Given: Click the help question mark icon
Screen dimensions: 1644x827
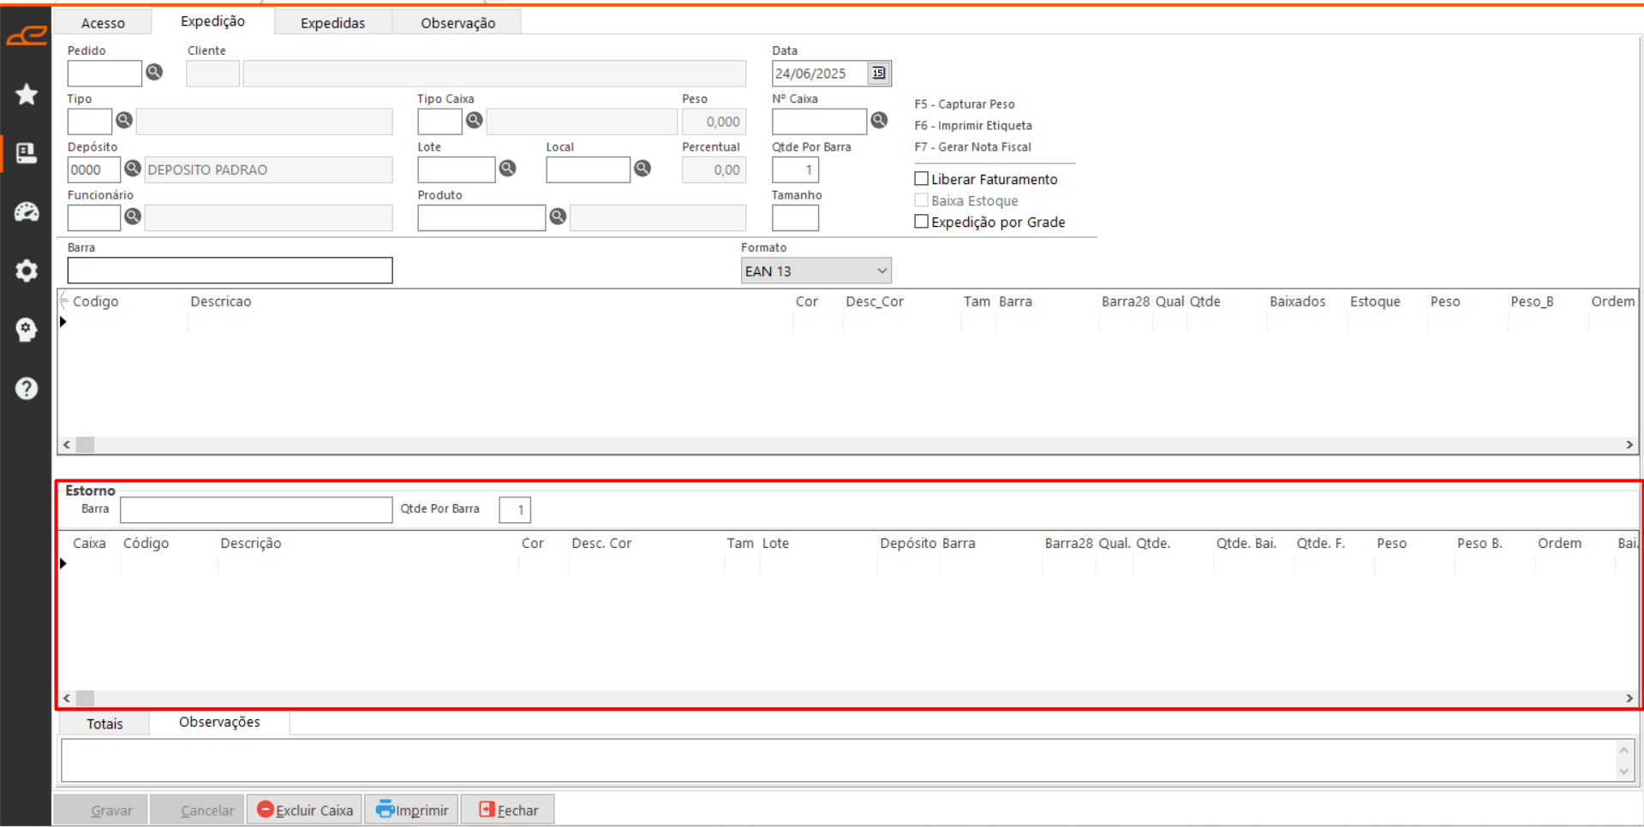Looking at the screenshot, I should coord(27,389).
